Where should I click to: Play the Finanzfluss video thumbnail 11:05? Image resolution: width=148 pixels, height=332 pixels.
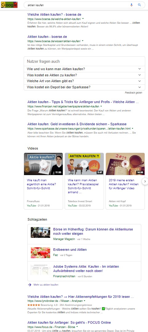pyautogui.click(x=43, y=164)
